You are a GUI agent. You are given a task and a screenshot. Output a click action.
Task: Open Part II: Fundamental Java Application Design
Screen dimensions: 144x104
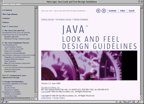(14, 77)
